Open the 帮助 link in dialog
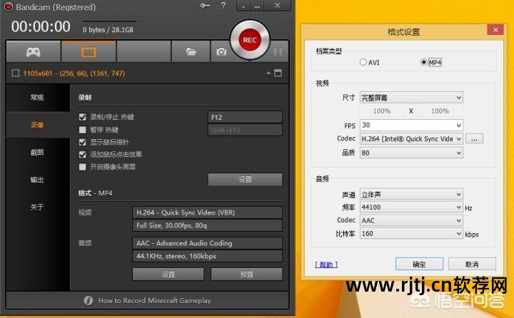This screenshot has width=514, height=318. pyautogui.click(x=326, y=265)
